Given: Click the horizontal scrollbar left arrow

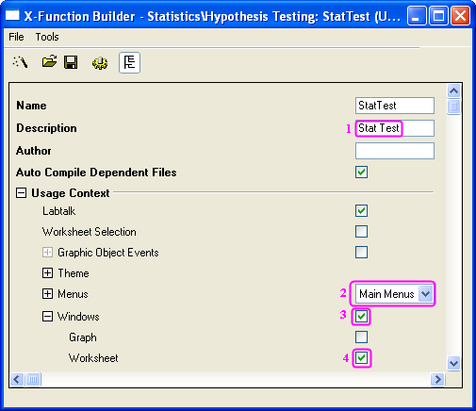Looking at the screenshot, I should [x=17, y=379].
